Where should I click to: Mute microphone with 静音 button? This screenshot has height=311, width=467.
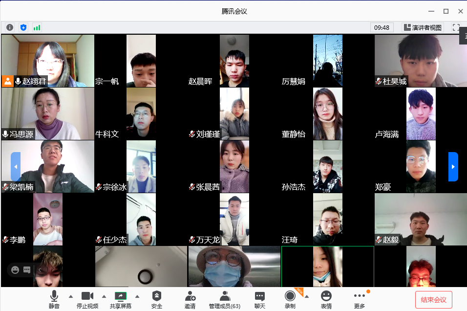[x=54, y=299]
